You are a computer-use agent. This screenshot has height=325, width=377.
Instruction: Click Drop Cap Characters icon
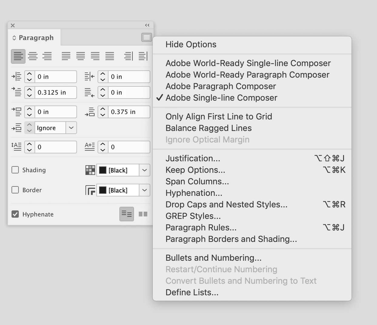pos(90,147)
